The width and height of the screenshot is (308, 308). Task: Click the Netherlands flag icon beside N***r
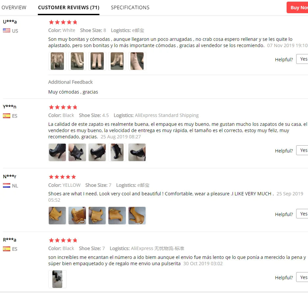[x=7, y=185]
